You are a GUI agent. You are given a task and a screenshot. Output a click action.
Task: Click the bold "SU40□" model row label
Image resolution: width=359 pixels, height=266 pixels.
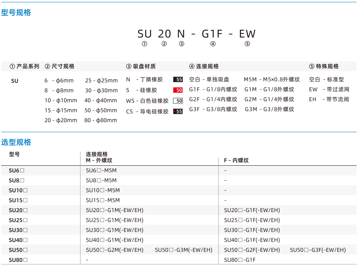18,240
